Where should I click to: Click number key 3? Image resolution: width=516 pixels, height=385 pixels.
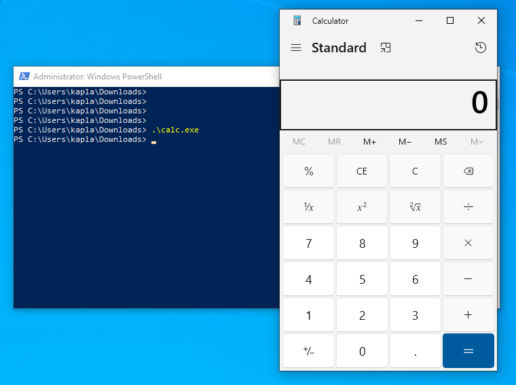(416, 315)
